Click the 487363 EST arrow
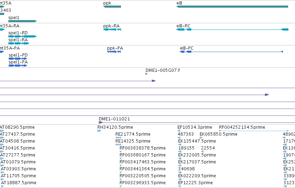This screenshot has width=295, height=188. pos(179,138)
